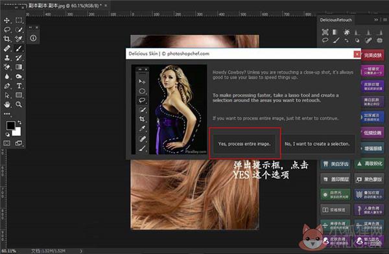Select the Lasso tool in main toolbar
This screenshot has height=254, width=389.
coord(6,30)
